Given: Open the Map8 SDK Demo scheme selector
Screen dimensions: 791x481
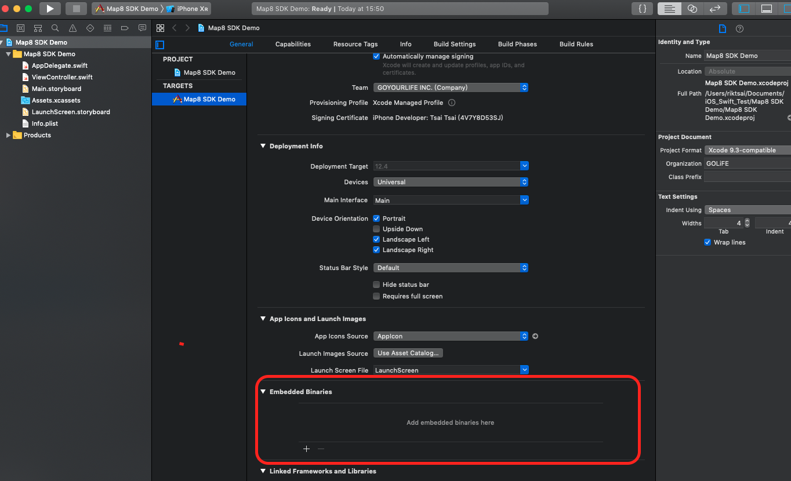Looking at the screenshot, I should click(126, 9).
